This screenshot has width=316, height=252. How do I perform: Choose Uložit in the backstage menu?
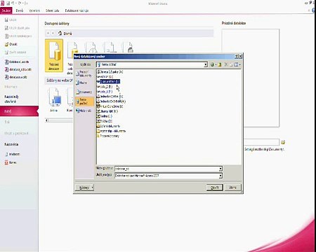click(x=11, y=20)
